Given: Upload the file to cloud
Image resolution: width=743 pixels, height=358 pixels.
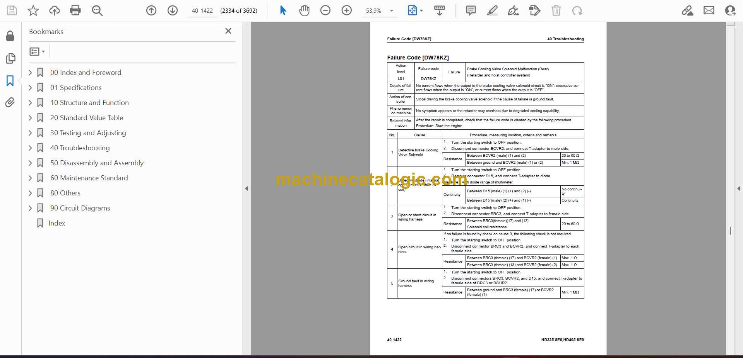Looking at the screenshot, I should [x=54, y=10].
